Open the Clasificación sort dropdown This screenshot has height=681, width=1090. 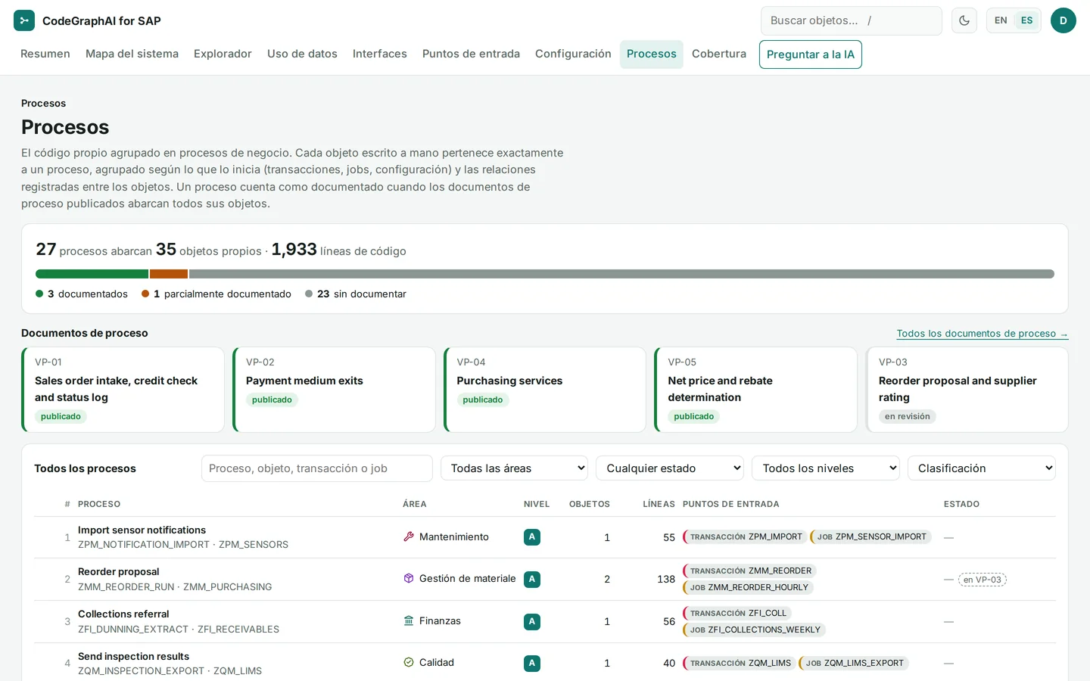(982, 468)
